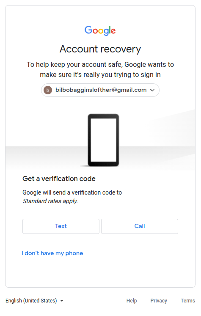Click the brown 'b' account avatar

click(48, 90)
